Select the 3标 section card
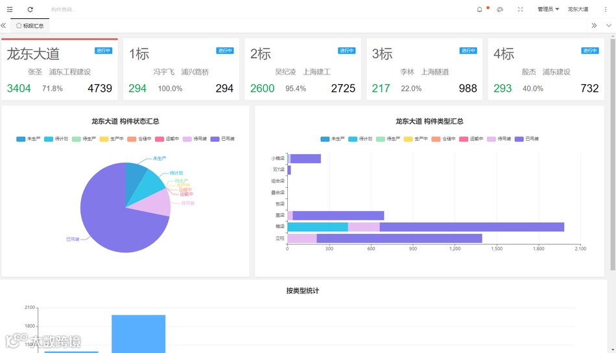 coord(424,69)
